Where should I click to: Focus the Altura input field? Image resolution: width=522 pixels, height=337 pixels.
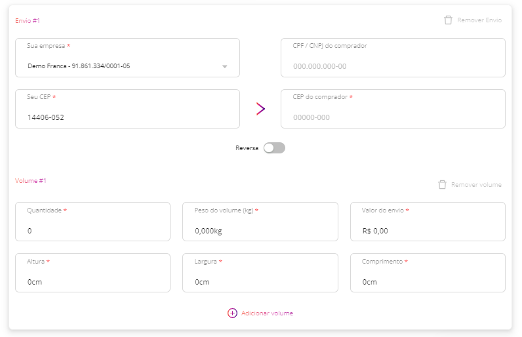tap(92, 273)
